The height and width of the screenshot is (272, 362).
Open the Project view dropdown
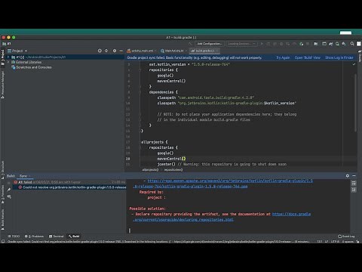point(17,51)
